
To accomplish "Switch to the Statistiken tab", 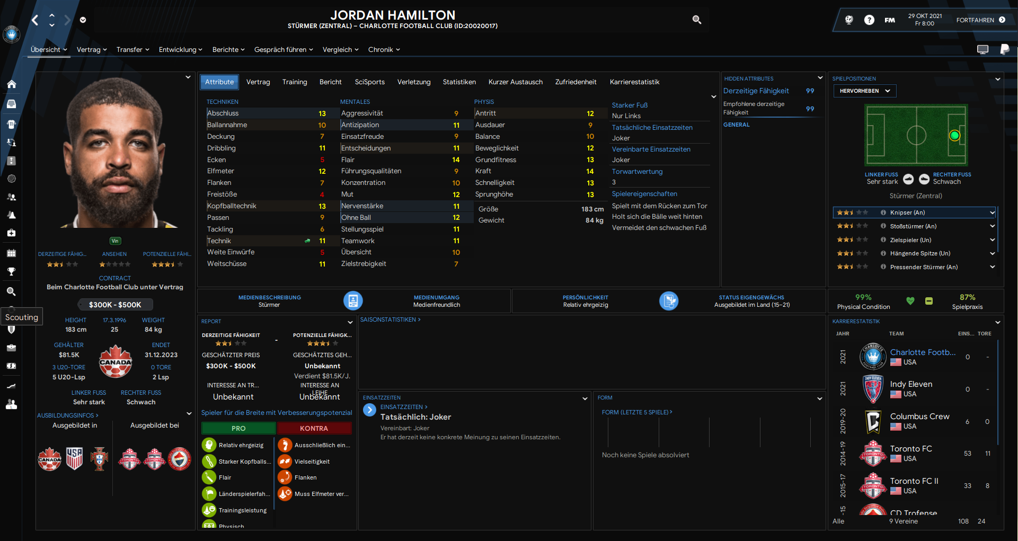I will click(459, 82).
